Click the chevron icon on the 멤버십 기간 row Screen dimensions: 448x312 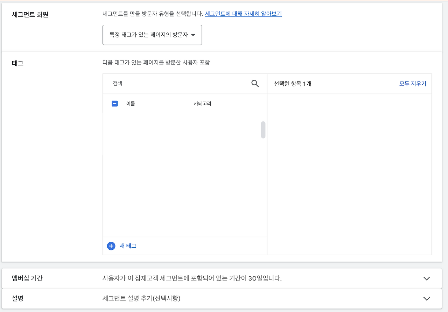[427, 278]
